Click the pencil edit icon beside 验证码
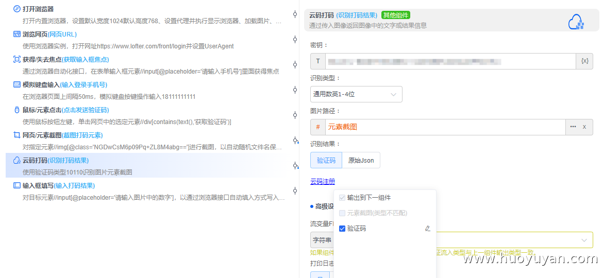The image size is (603, 278). point(428,229)
